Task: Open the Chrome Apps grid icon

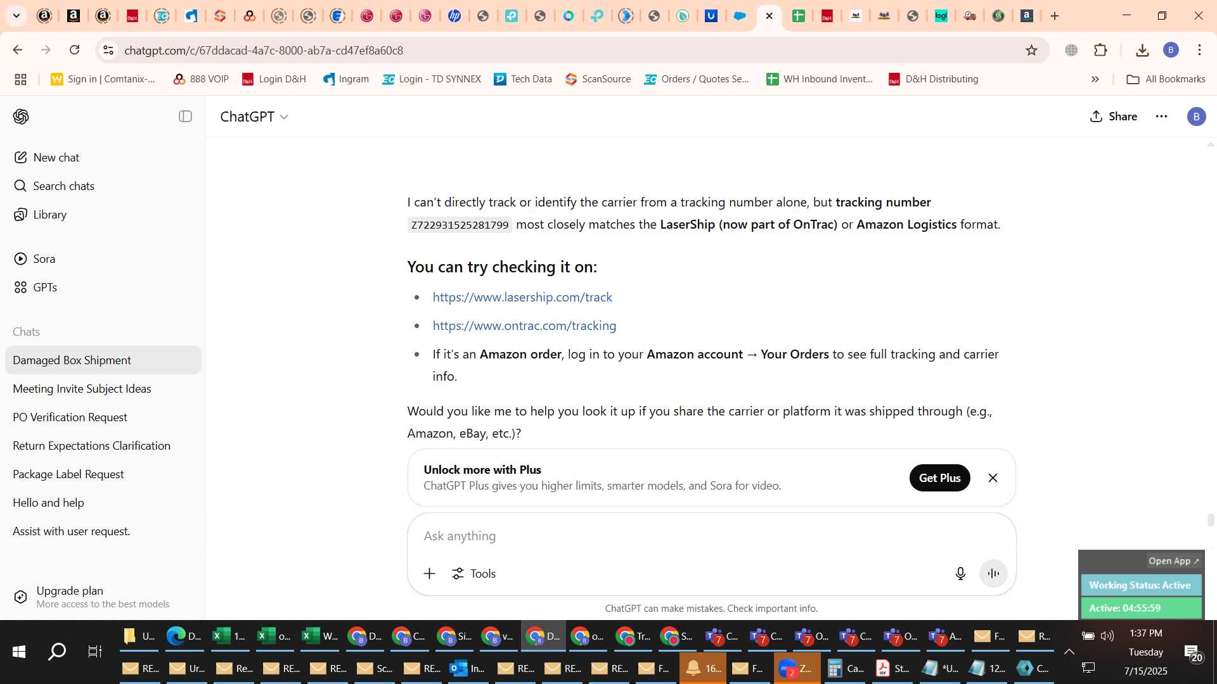Action: pyautogui.click(x=20, y=79)
